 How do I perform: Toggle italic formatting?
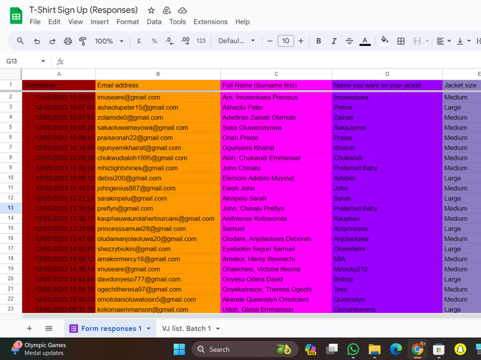coord(334,41)
